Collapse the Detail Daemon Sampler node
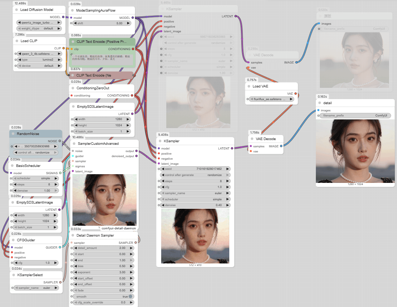 73,236
